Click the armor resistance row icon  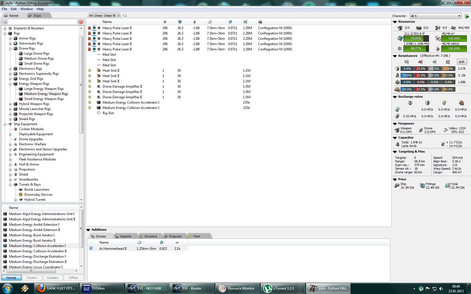397,75
